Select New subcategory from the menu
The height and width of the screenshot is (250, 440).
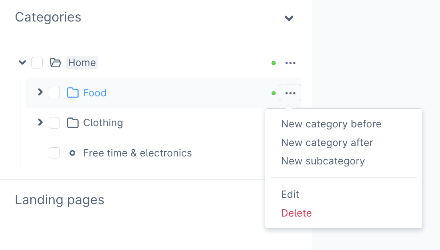click(x=323, y=161)
